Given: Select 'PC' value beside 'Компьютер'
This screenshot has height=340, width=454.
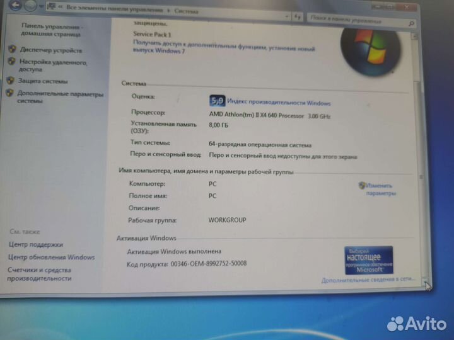Looking at the screenshot, I should click(x=212, y=184).
